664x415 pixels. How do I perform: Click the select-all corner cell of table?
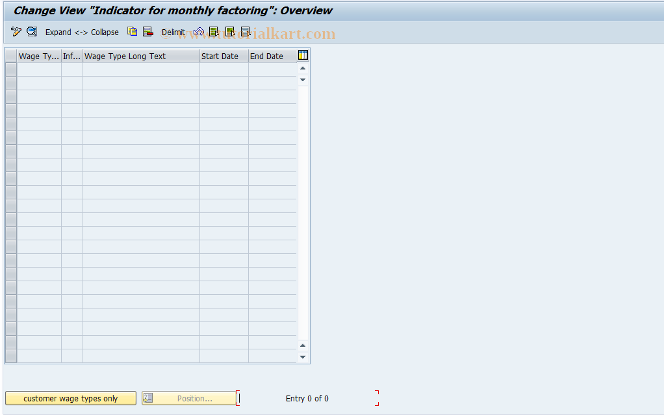(11, 57)
